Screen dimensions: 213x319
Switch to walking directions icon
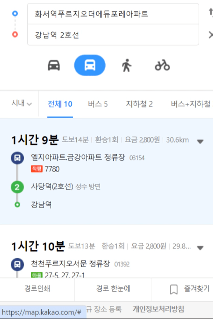tap(126, 65)
